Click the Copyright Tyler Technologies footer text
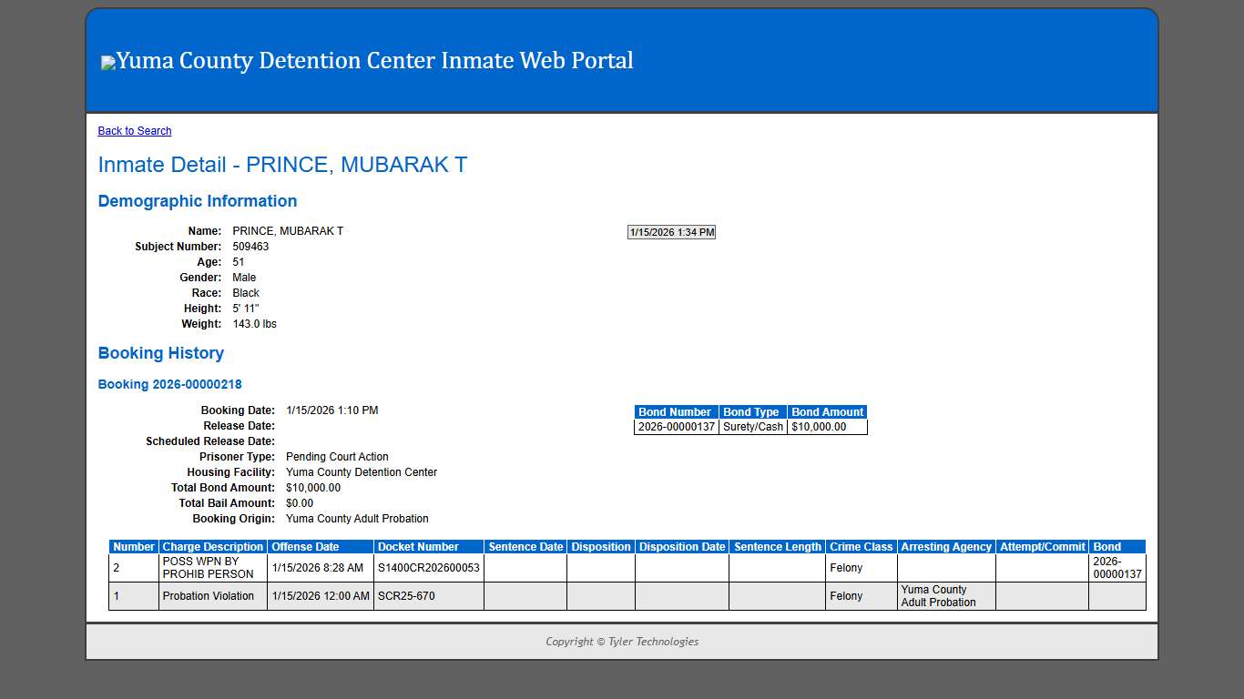 tap(622, 642)
